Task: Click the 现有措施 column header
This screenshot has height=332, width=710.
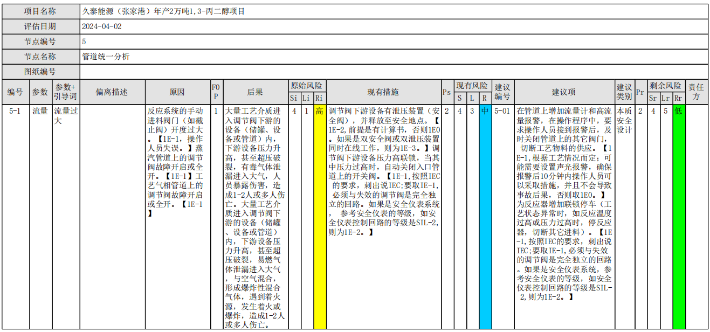Action: (x=383, y=92)
